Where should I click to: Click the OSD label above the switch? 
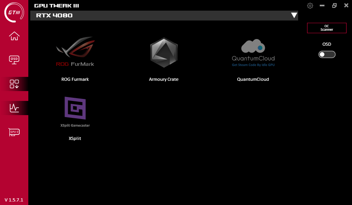[327, 44]
